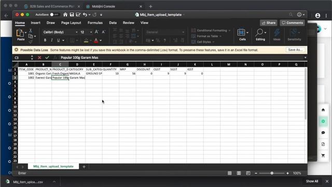
Task: Open the Review ribbon tab
Action: point(129,23)
